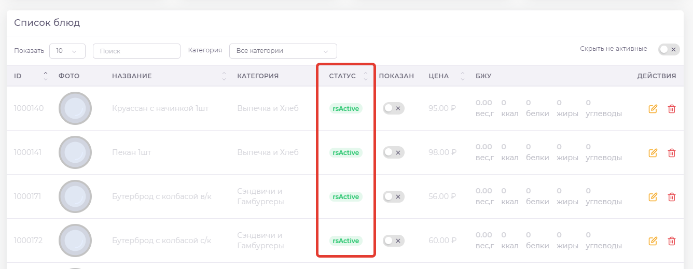Edit Бутерброд с колбасой в/к entry
The image size is (693, 269).
[x=653, y=197]
